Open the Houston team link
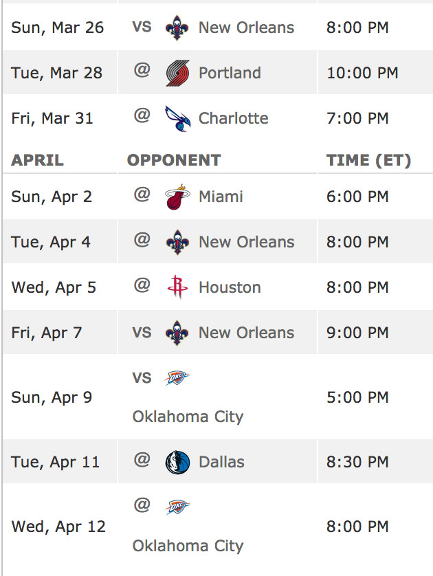The height and width of the screenshot is (576, 433). click(x=230, y=287)
